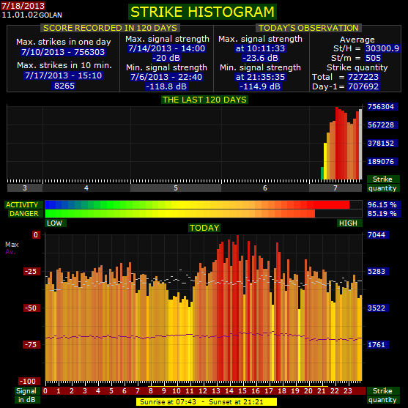Screen dimensions: 408x408
Task: Click the St/m value 505
Action: coord(373,58)
